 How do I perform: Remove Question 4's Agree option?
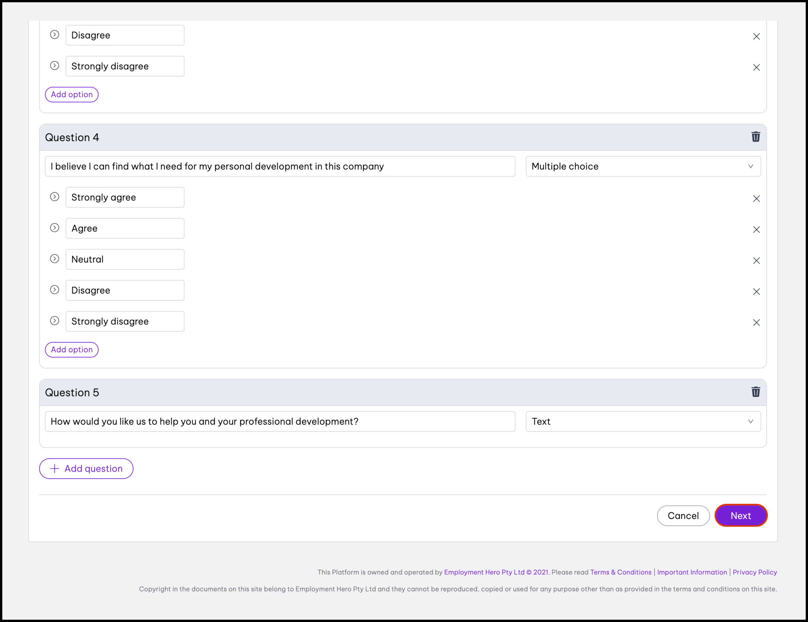pyautogui.click(x=756, y=230)
